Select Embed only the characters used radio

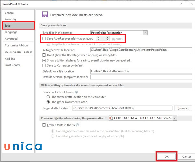[x=53, y=131]
